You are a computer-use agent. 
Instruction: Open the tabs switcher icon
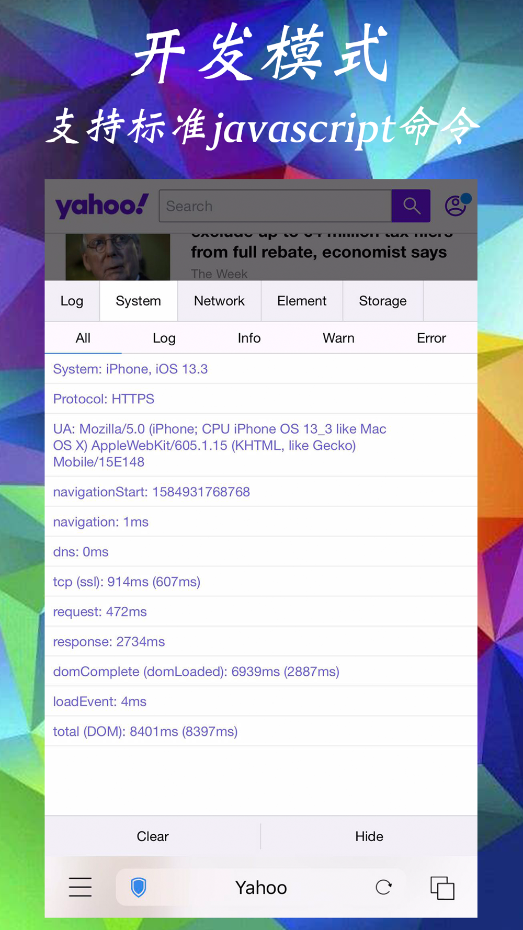[442, 888]
